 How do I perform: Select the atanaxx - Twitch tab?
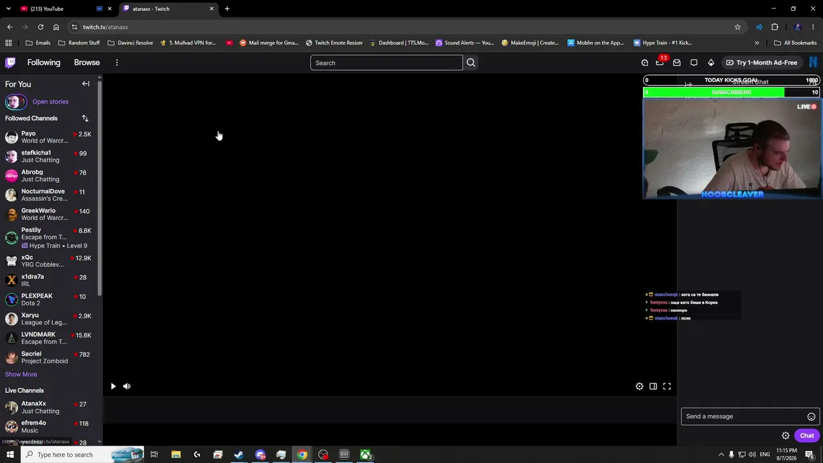(x=170, y=9)
